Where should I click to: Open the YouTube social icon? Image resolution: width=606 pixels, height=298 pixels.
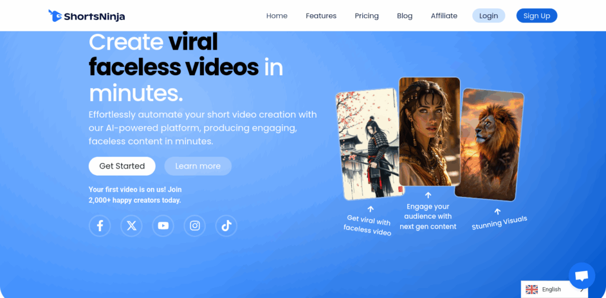point(163,226)
